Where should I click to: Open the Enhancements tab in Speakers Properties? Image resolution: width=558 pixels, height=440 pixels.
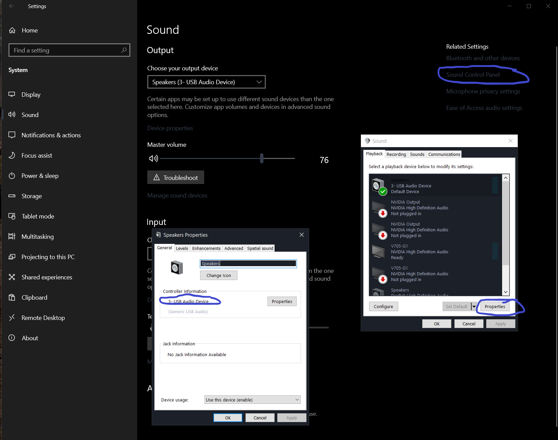[x=206, y=248]
